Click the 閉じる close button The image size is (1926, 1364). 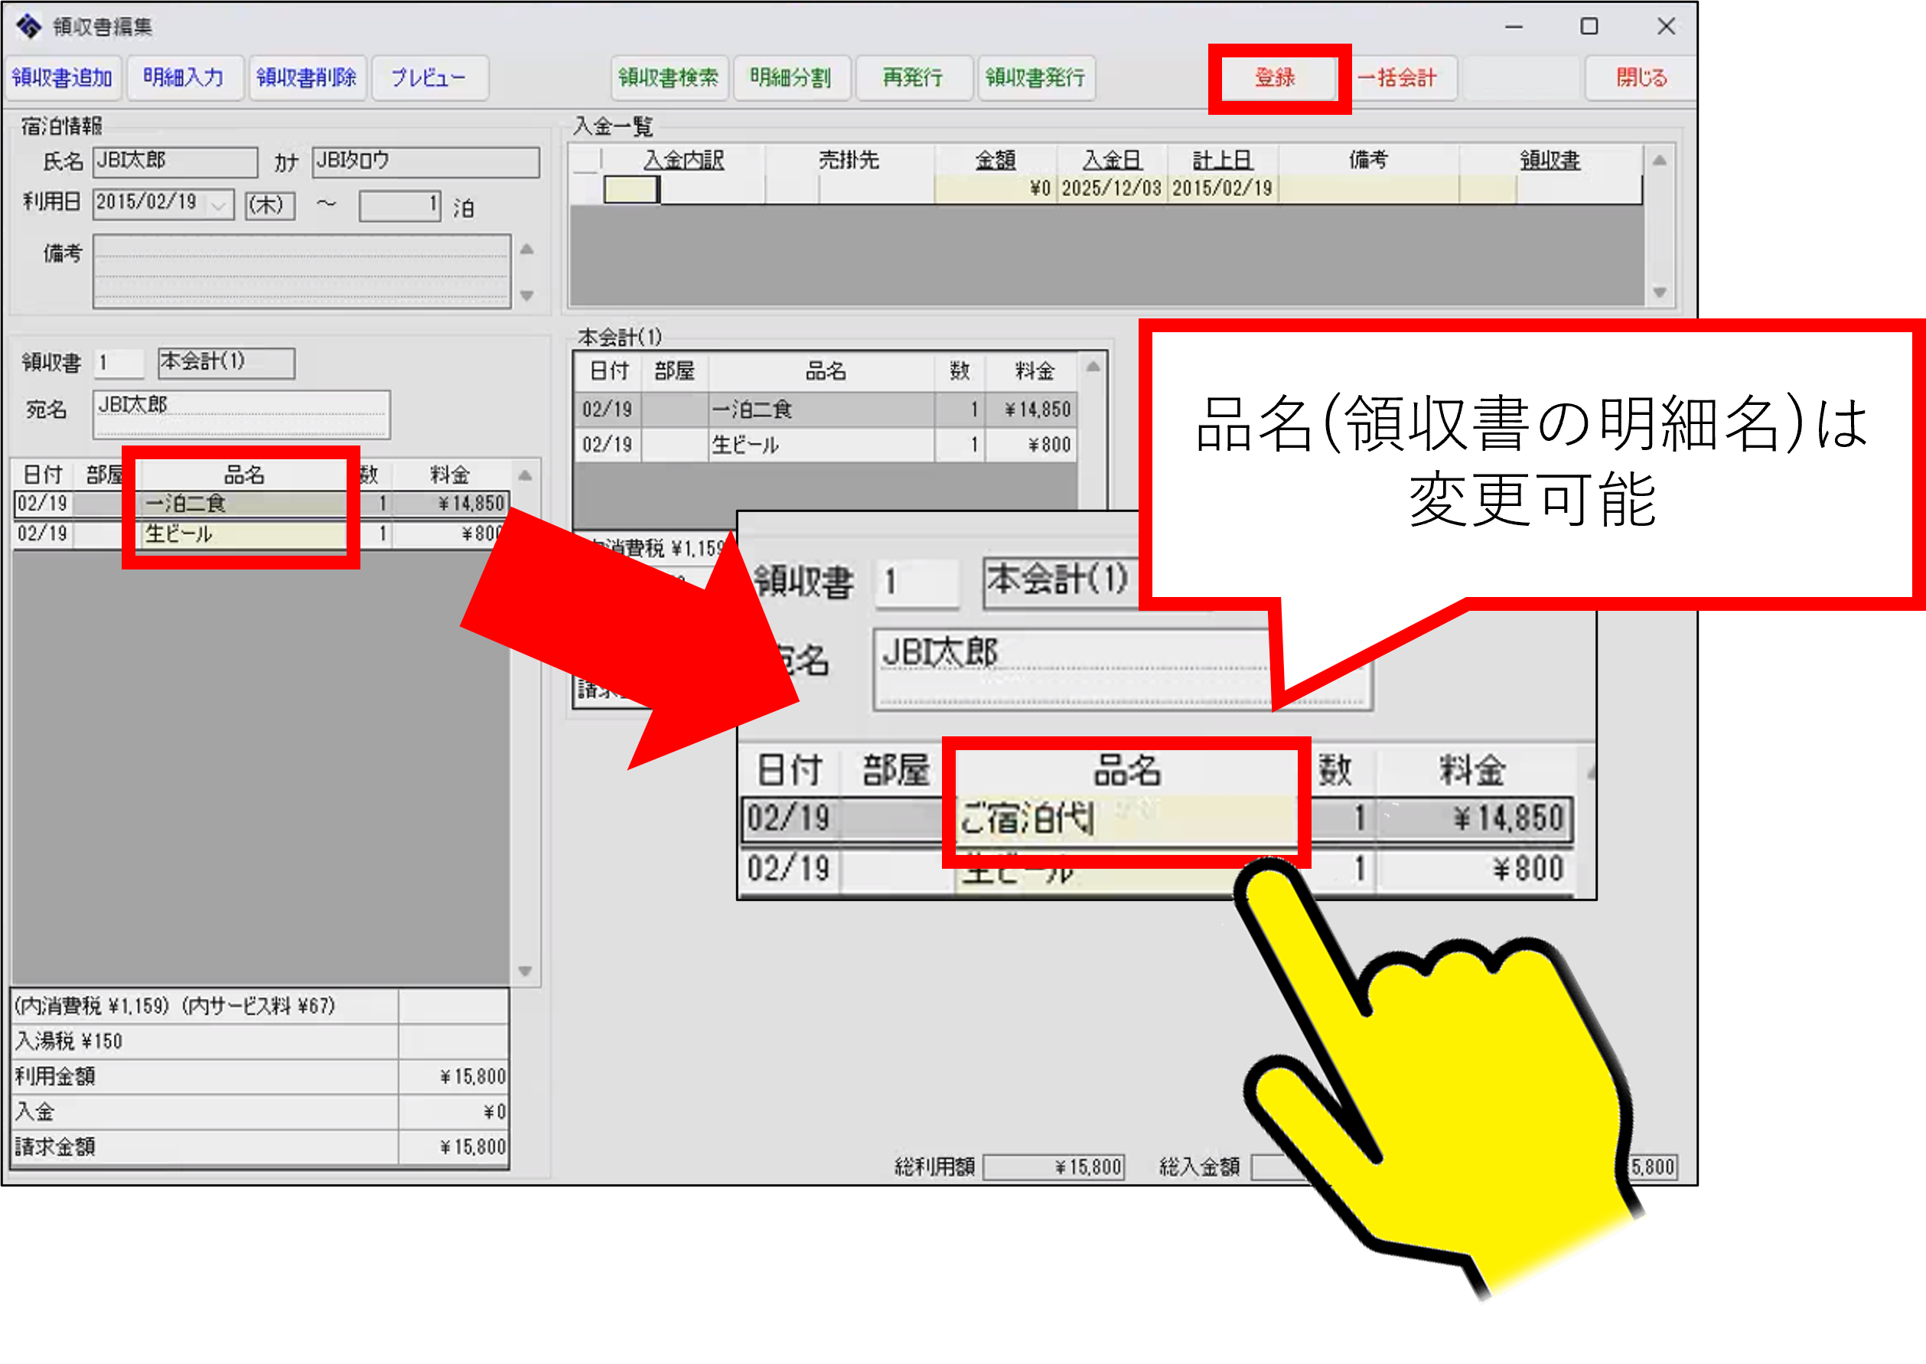(1641, 78)
